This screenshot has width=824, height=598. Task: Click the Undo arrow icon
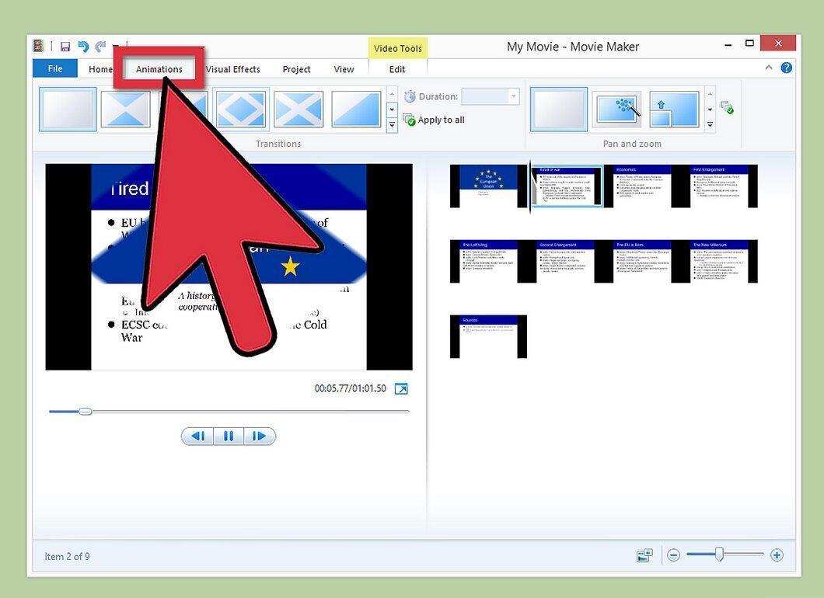[83, 47]
